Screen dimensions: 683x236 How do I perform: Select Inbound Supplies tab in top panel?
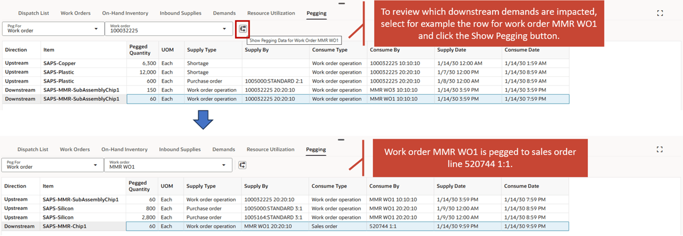tap(181, 13)
